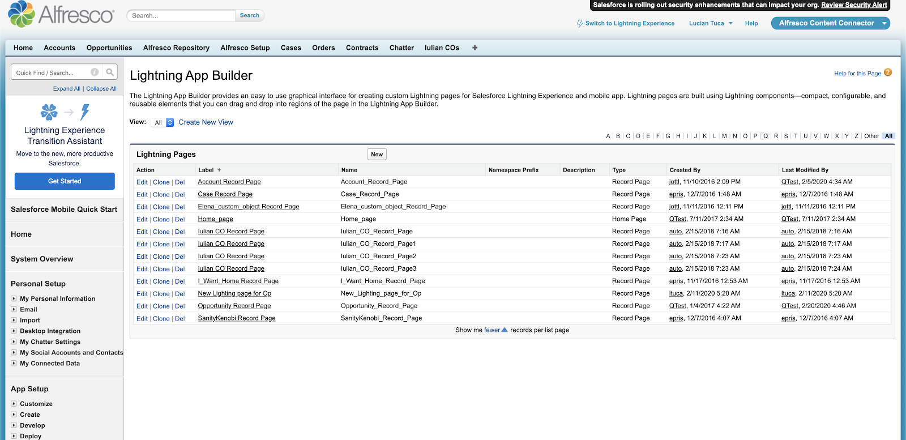Expand My Social Accounts and Contacts
The height and width of the screenshot is (440, 906).
(x=14, y=352)
